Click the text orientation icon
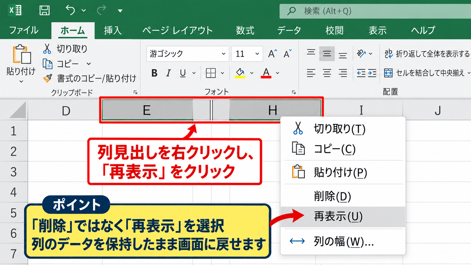471x265 pixels. pos(361,54)
